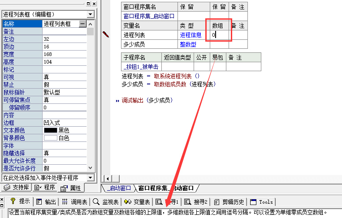This screenshot has width=342, height=218.
Task: Expand the 进程列表框 component selector dropdown
Action: tap(91, 14)
